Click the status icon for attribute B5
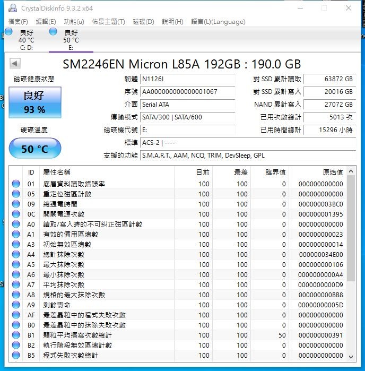This screenshot has width=365, height=371. pos(16,356)
